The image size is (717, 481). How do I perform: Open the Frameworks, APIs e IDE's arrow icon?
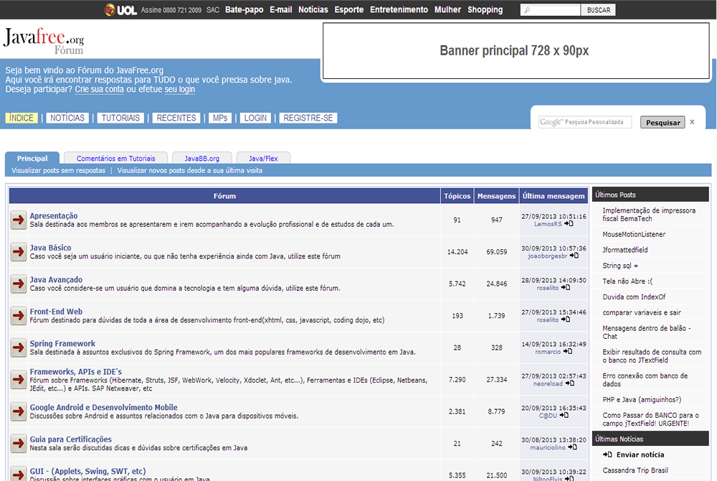(19, 380)
